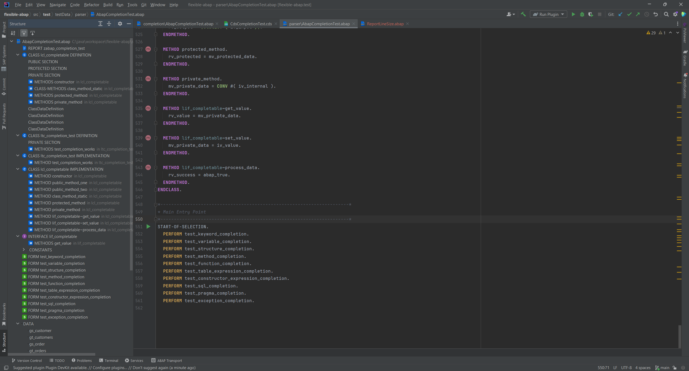
Task: Hide the Structure tool window
Action: [x=129, y=24]
